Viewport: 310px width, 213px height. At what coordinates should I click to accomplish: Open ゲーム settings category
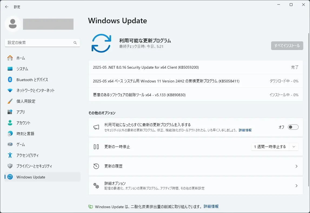click(x=42, y=144)
